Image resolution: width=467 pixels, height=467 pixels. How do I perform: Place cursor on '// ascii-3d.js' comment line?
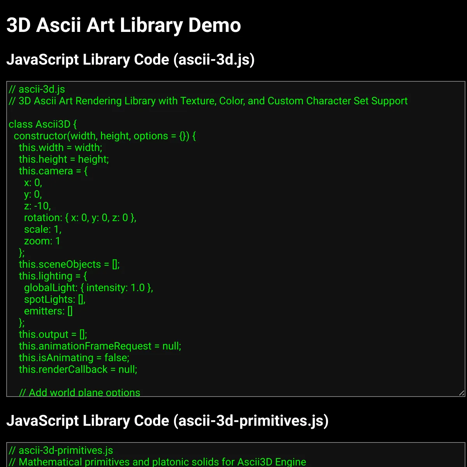[x=37, y=90]
